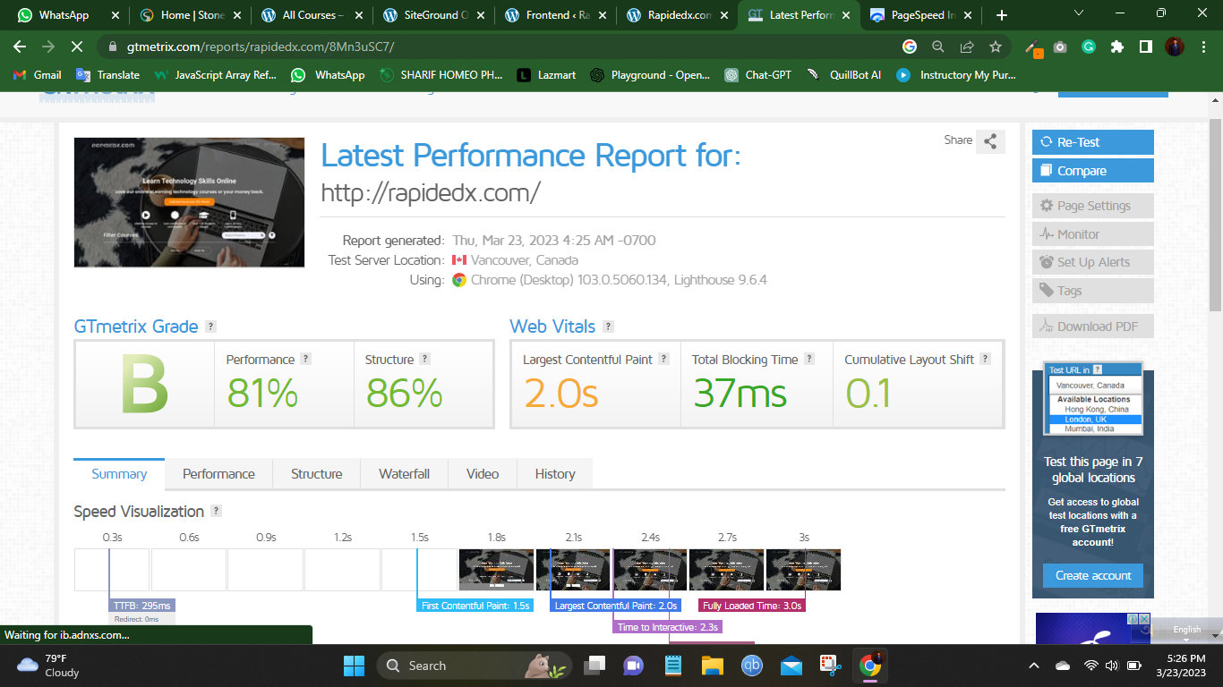Click the filmstrip frame under 3s

(x=804, y=570)
